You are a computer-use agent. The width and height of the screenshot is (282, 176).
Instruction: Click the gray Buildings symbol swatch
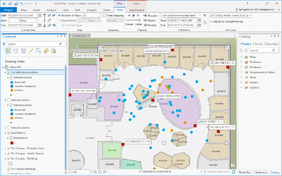click(x=10, y=164)
